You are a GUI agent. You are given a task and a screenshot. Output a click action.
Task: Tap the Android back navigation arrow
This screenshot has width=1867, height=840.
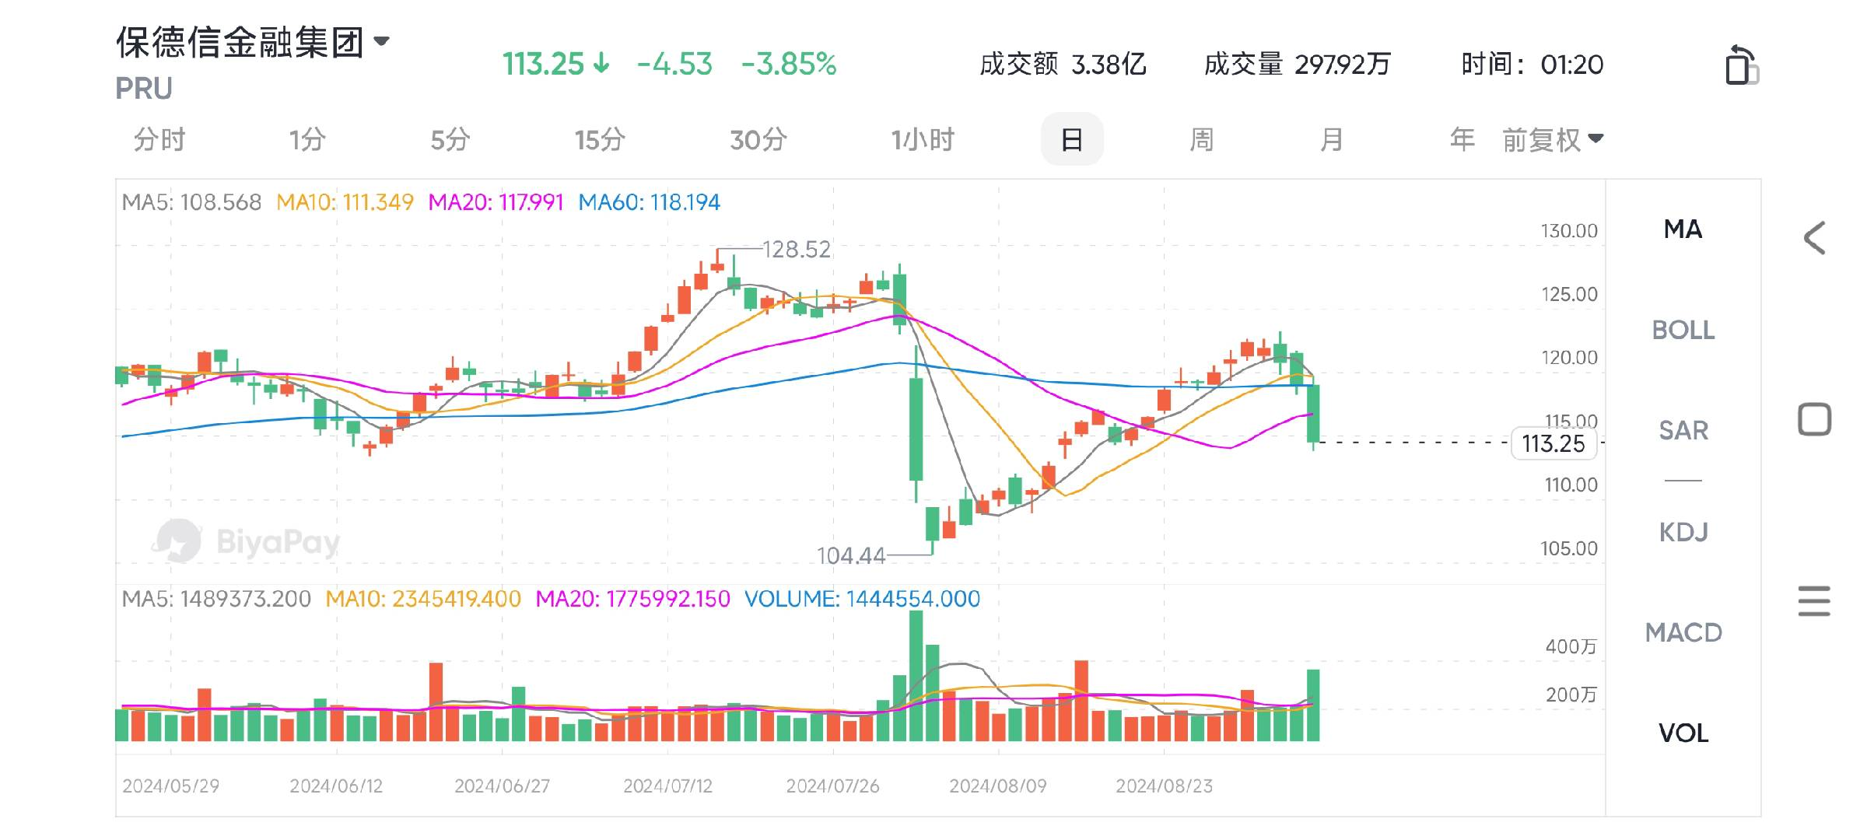coord(1814,238)
